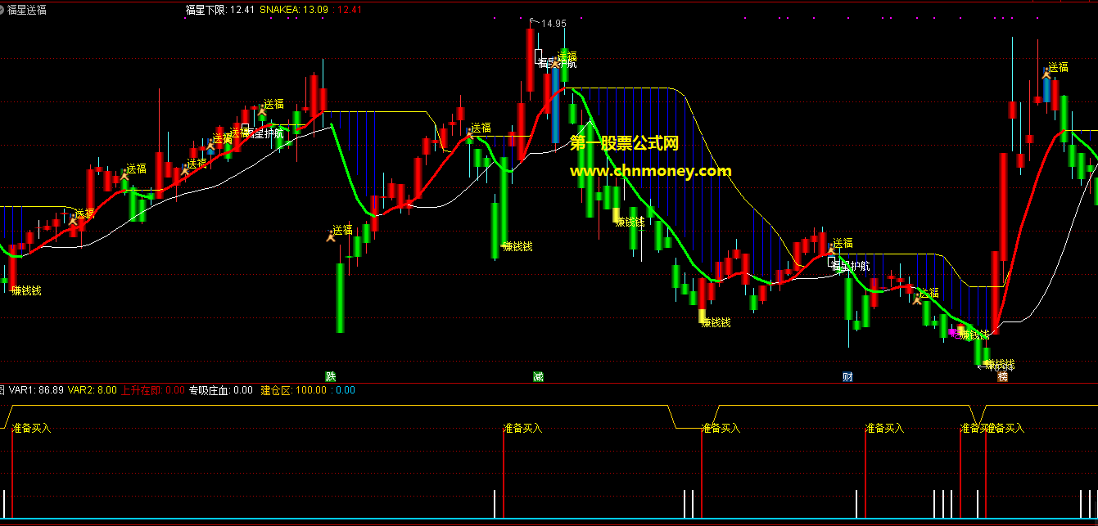
Task: Click the red 12.41 value after SNAKEA
Action: [x=350, y=10]
